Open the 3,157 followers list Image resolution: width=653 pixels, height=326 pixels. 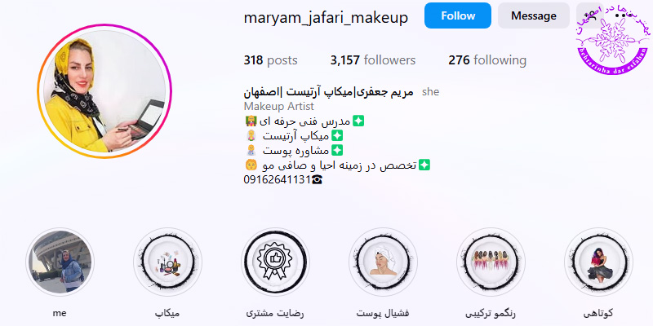[373, 60]
